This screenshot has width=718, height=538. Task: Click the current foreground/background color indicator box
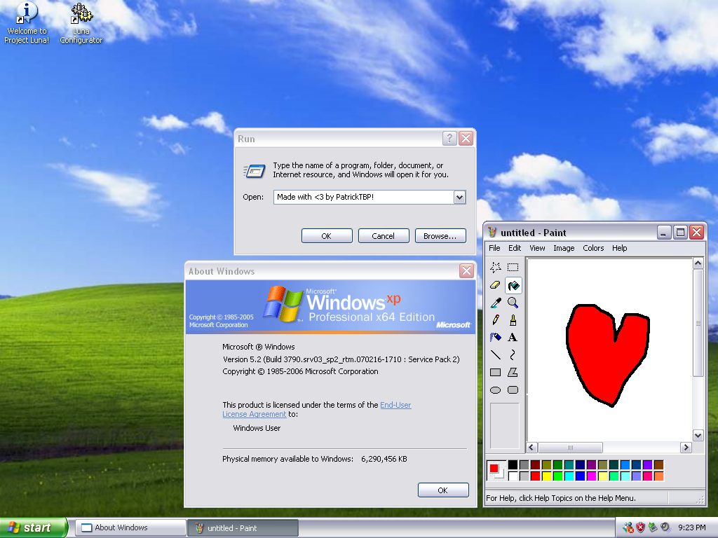coord(496,470)
